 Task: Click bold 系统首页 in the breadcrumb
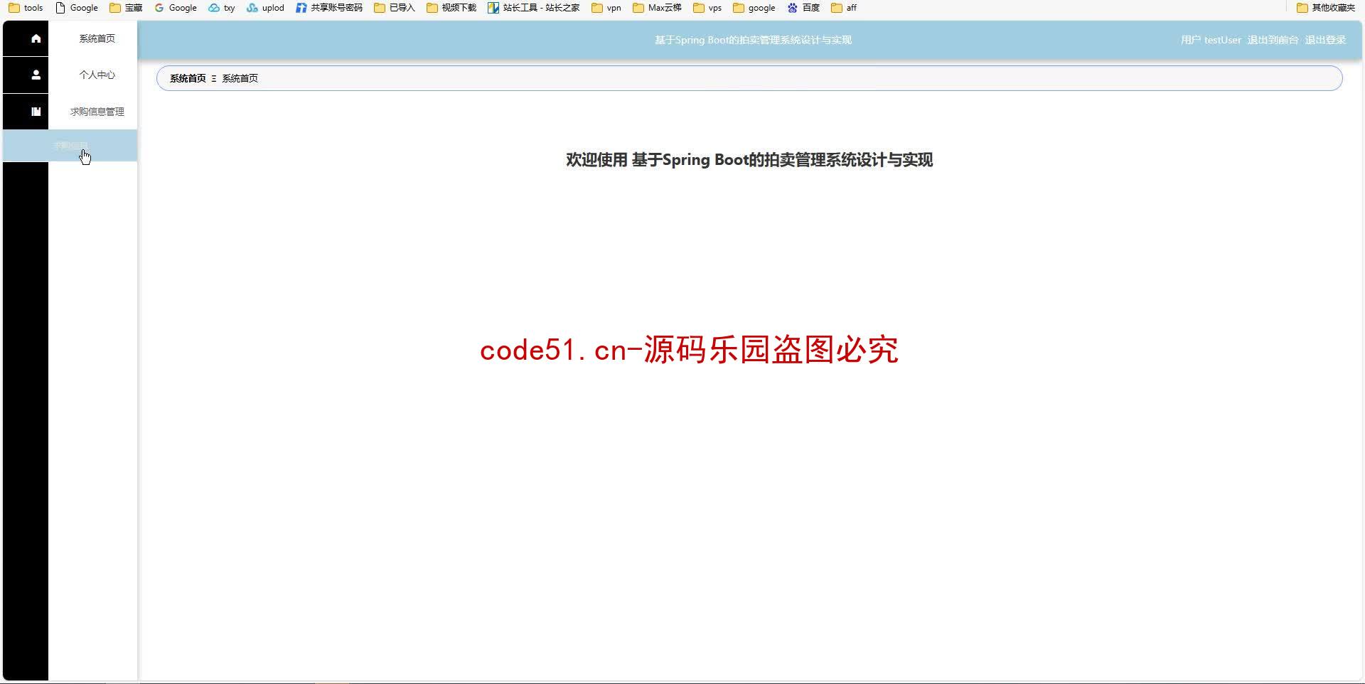tap(188, 78)
